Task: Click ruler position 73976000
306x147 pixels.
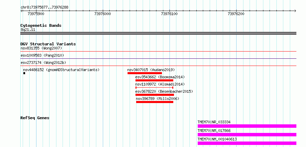Action: click(x=102, y=14)
